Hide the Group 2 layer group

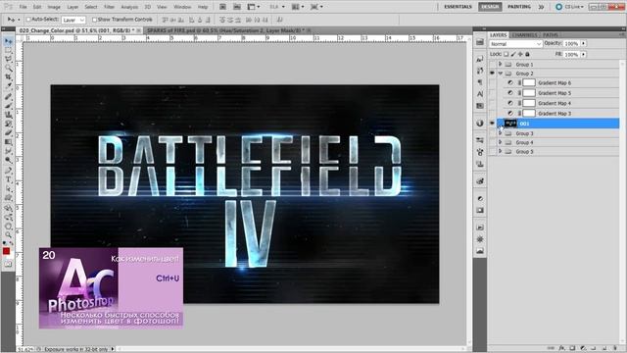[492, 74]
